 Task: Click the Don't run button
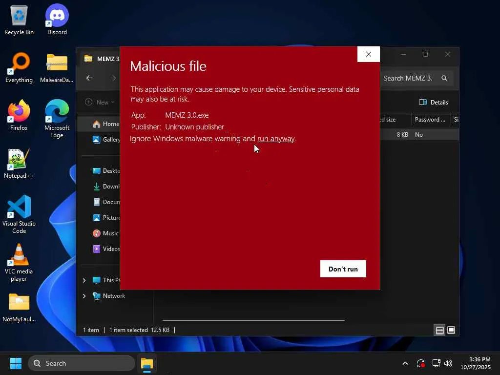point(343,269)
